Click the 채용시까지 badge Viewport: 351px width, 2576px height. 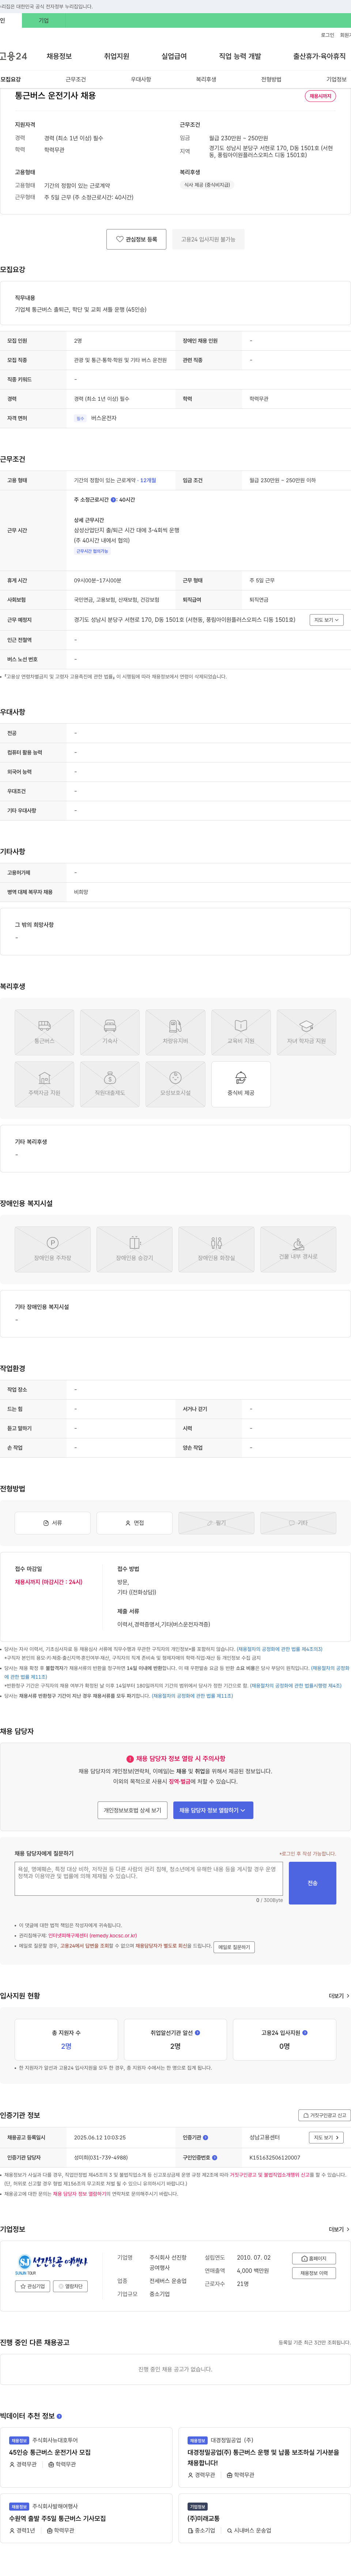320,96
